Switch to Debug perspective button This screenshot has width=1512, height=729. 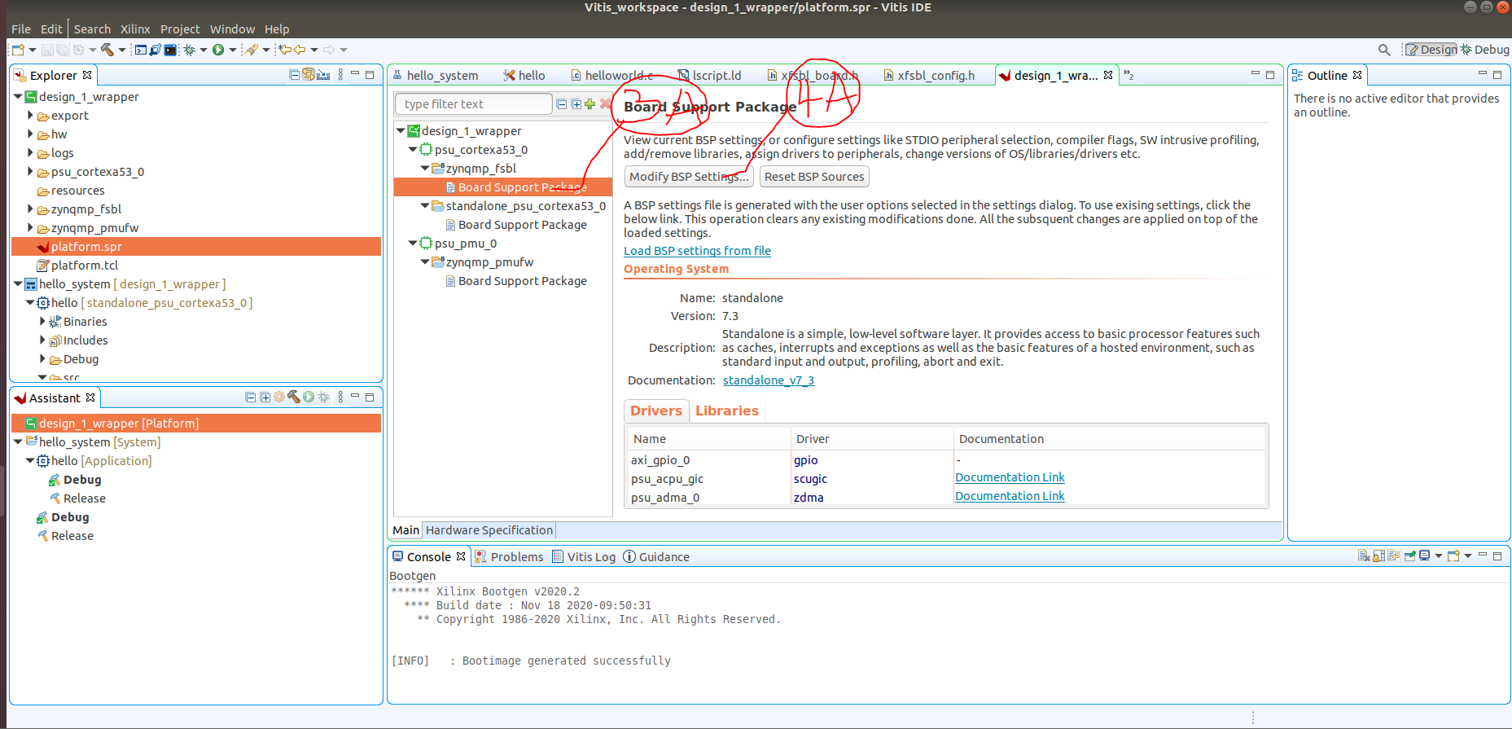pos(1485,50)
